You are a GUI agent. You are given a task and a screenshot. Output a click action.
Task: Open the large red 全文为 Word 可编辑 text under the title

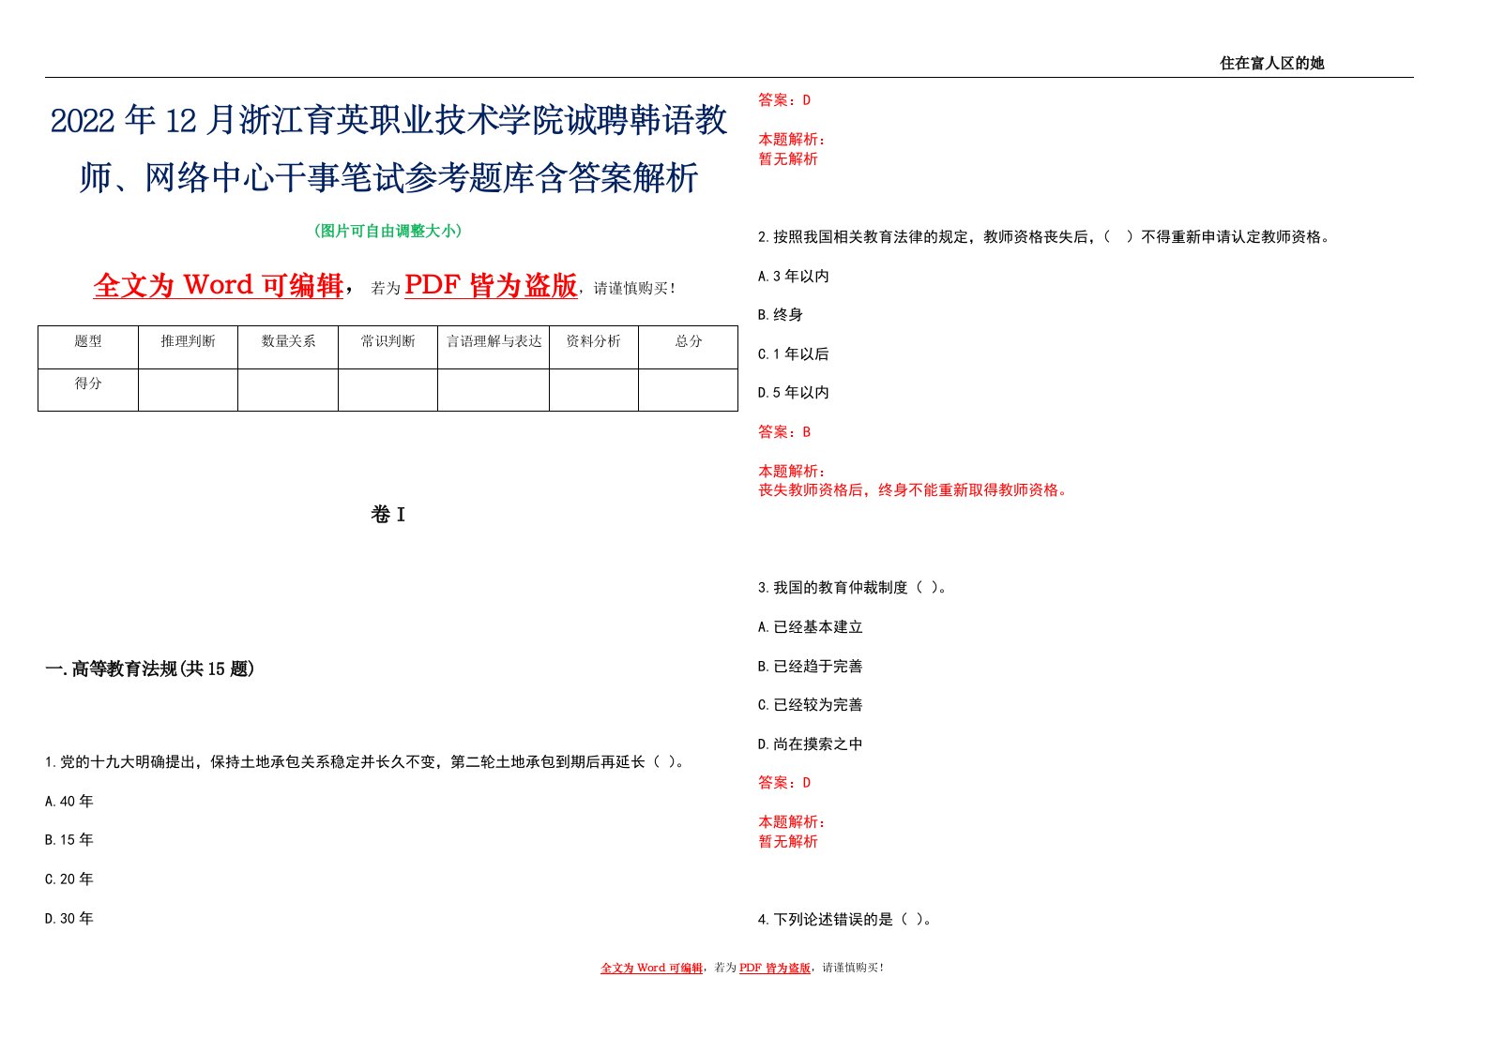(x=219, y=285)
